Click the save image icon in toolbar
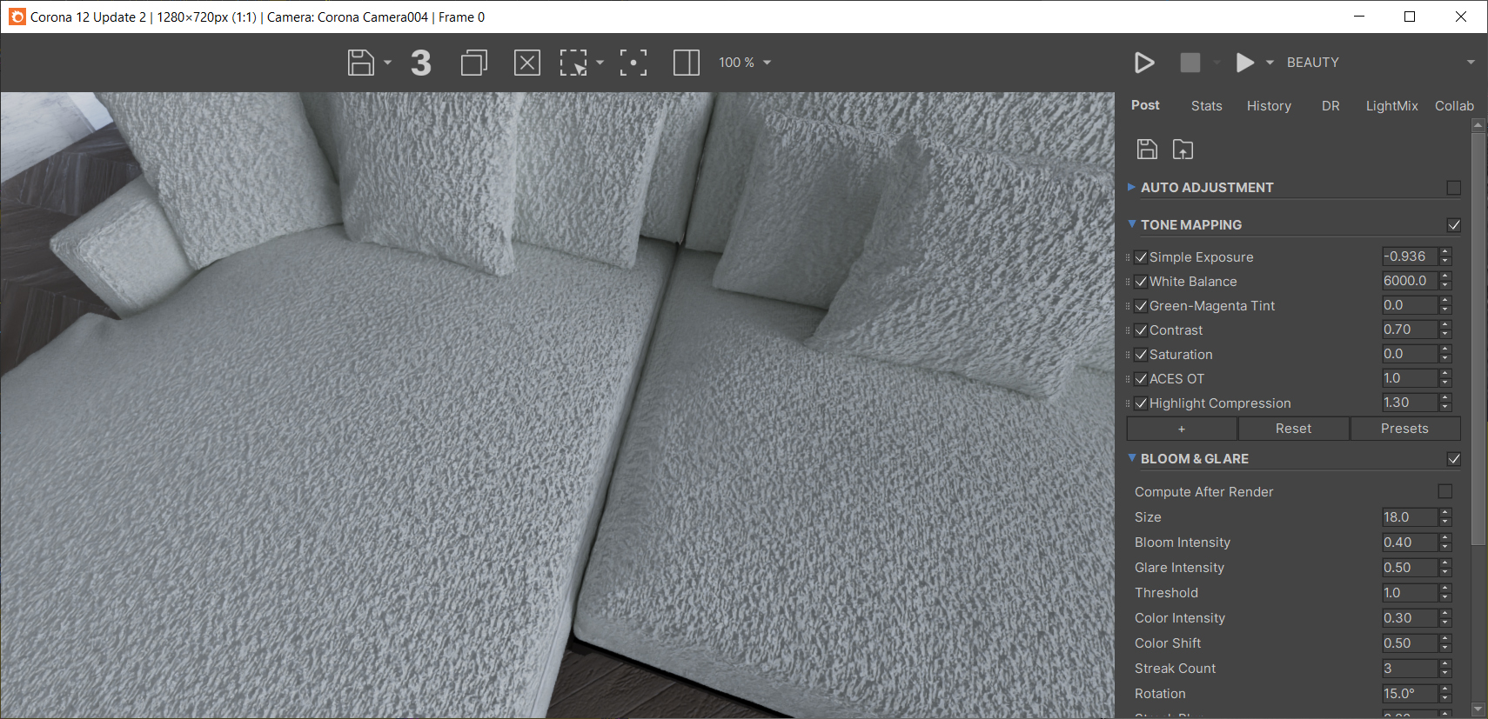1488x719 pixels. (x=360, y=63)
